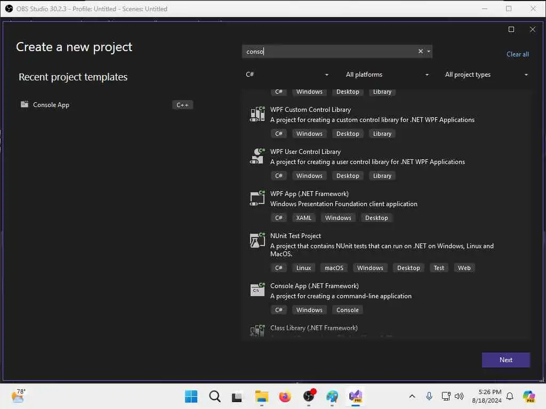Click 'A project for creating a command-line application'
Viewport: 546px width, 409px height.
click(341, 296)
